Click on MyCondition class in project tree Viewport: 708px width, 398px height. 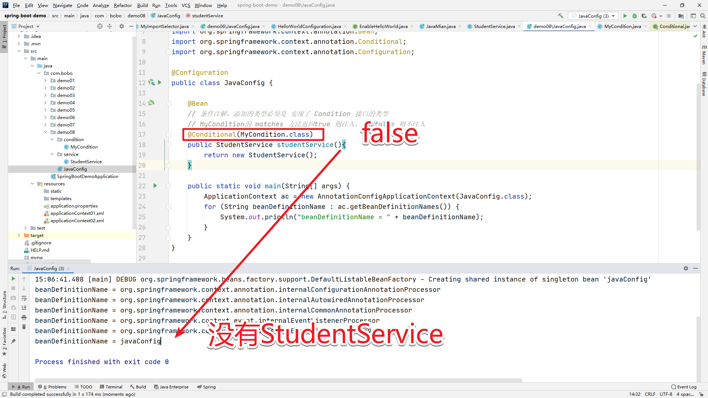(83, 147)
